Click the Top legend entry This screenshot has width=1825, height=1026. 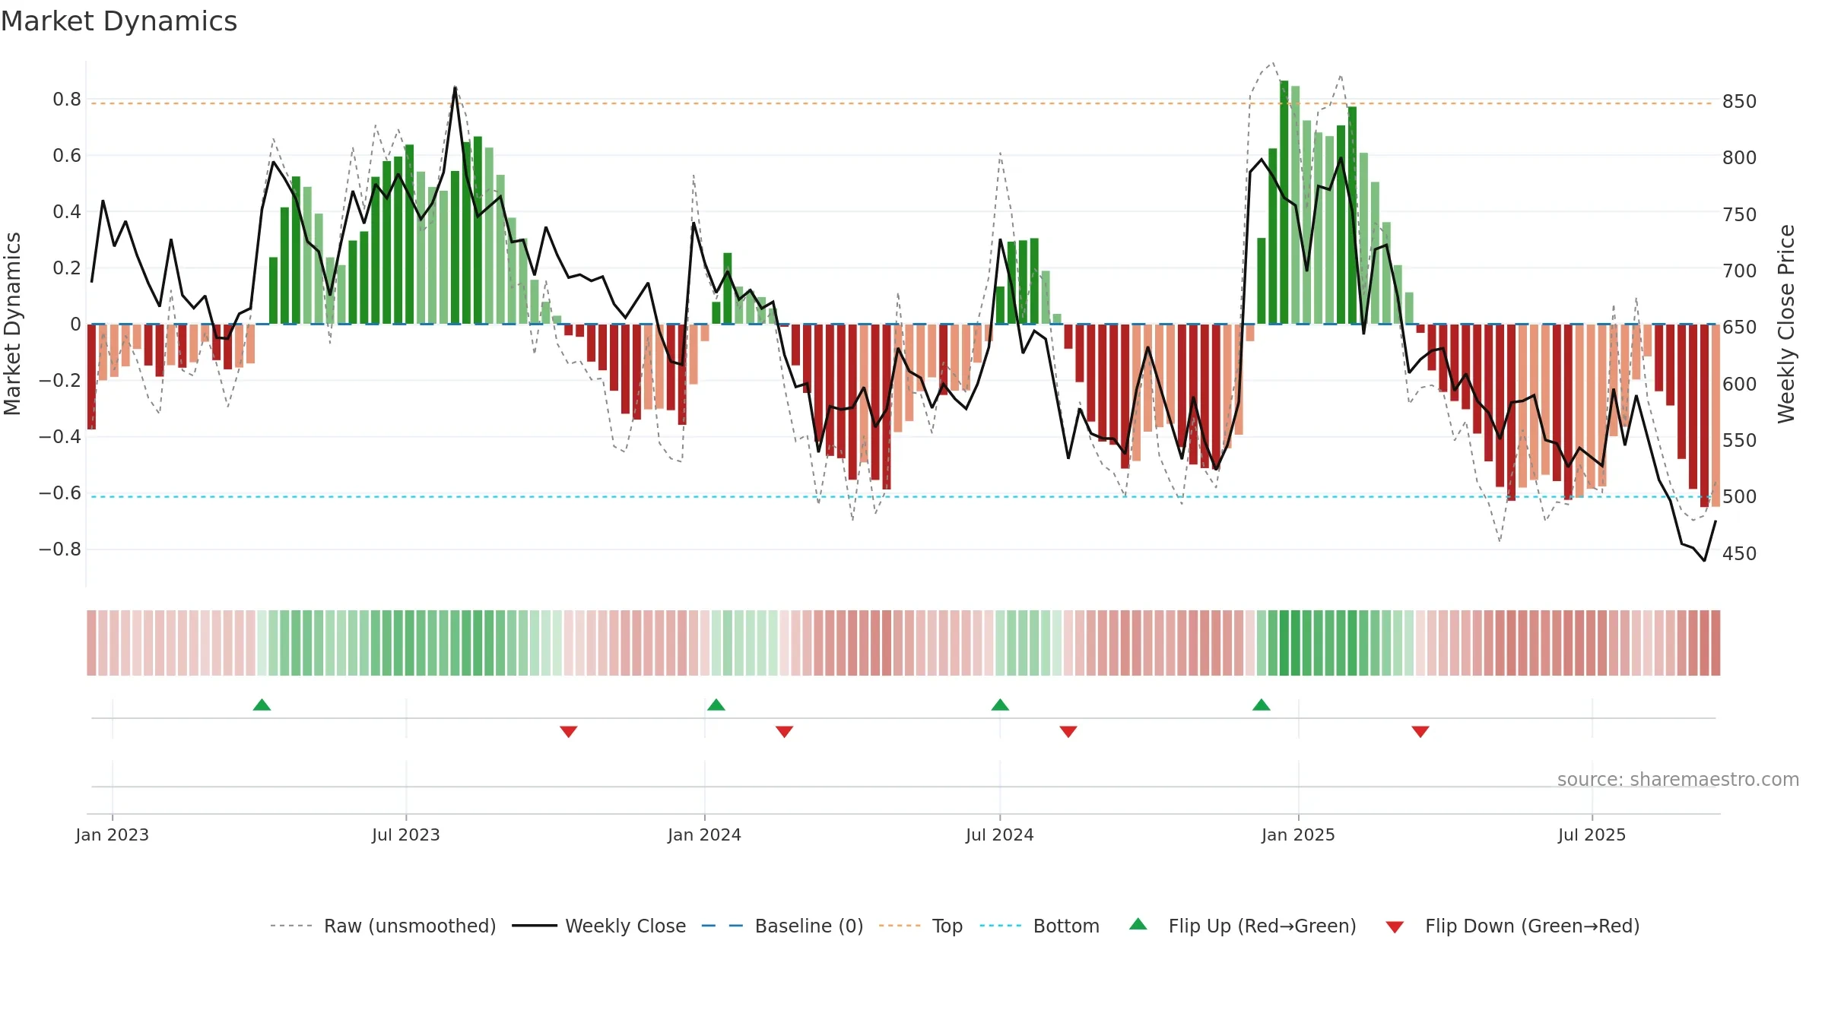(921, 926)
